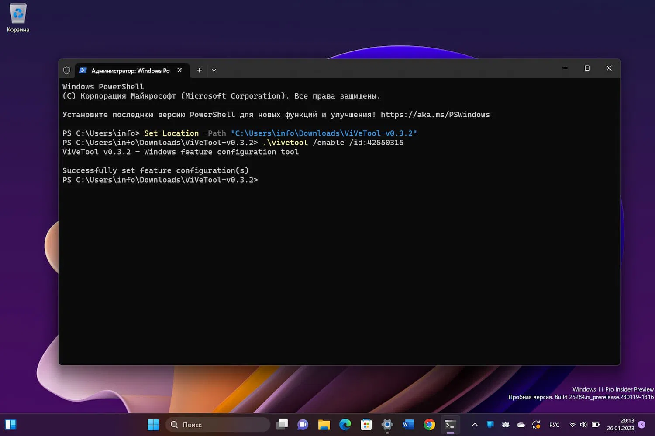Show hidden system tray icons
Screen dimensions: 655x436
(475, 425)
